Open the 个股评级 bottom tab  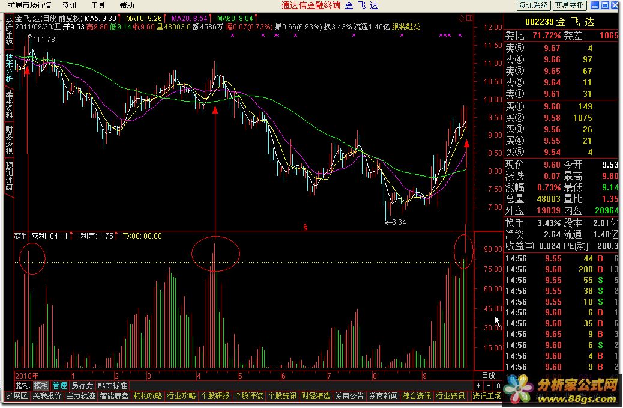tap(248, 395)
